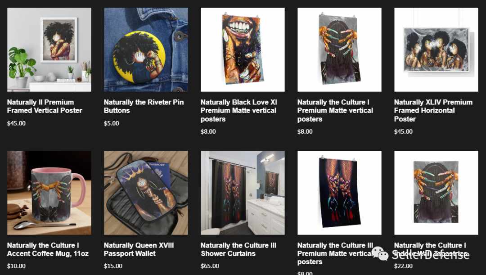View the Shower Curtains product photo
Image resolution: width=486 pixels, height=275 pixels.
coord(243,193)
